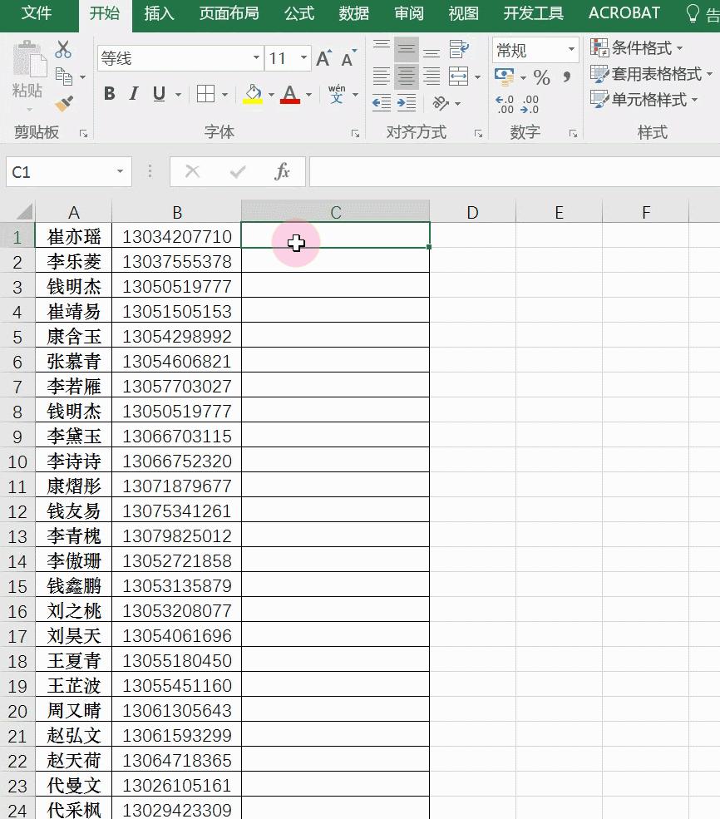The image size is (720, 819).
Task: Click the Select All corner triangle
Action: click(x=24, y=211)
